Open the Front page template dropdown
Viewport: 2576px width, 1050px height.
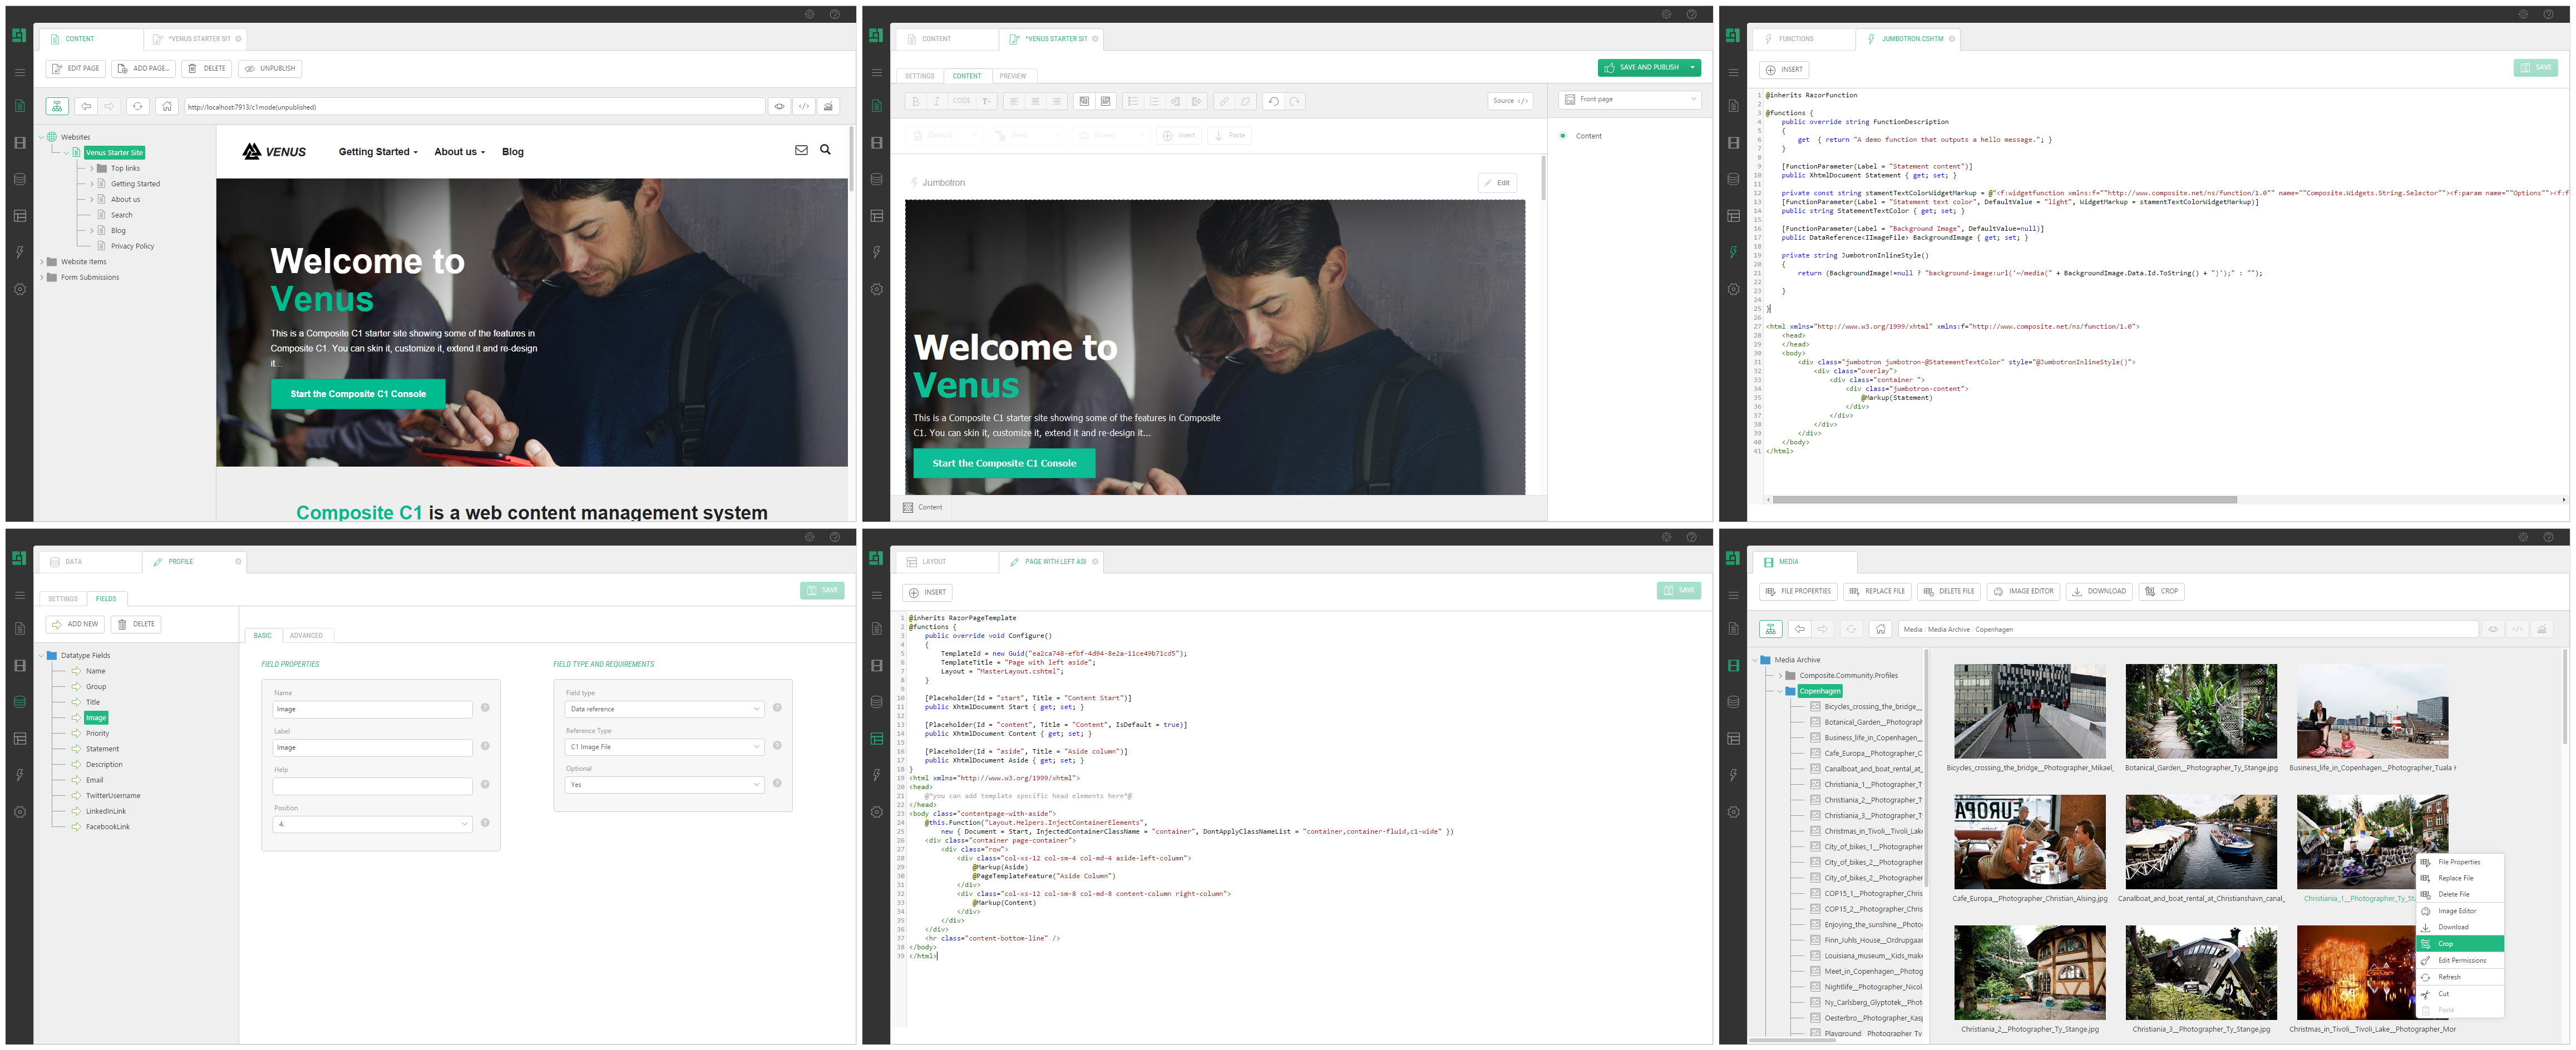[x=1630, y=99]
